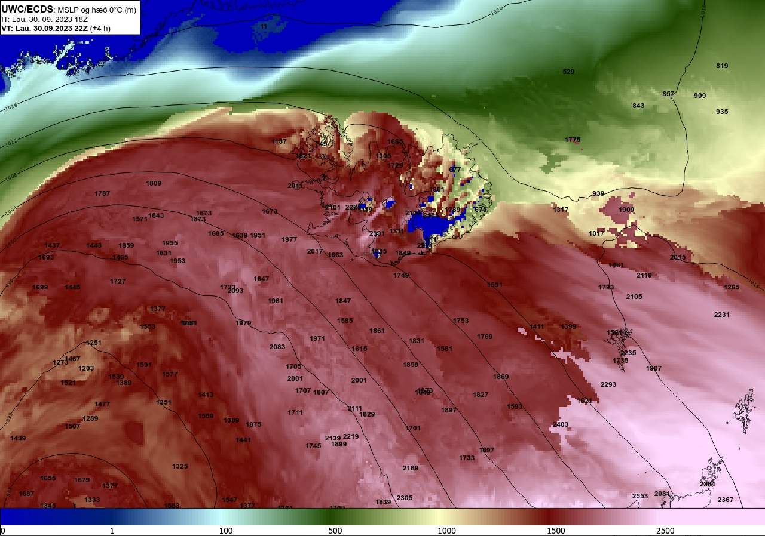Click the map value 2305

coord(405,498)
